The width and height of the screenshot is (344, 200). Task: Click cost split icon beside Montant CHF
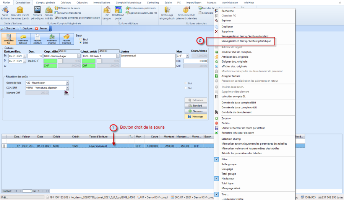pos(67,93)
